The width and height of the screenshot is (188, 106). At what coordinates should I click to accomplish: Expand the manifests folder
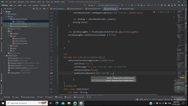(6, 14)
